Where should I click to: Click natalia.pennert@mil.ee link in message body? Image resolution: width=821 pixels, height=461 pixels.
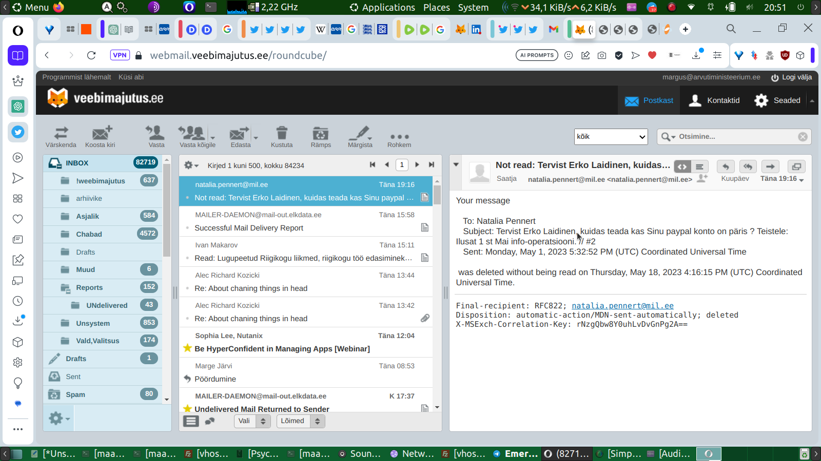622,306
